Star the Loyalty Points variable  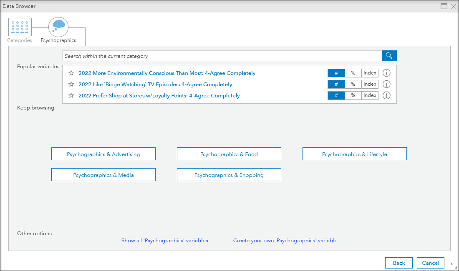pyautogui.click(x=71, y=95)
